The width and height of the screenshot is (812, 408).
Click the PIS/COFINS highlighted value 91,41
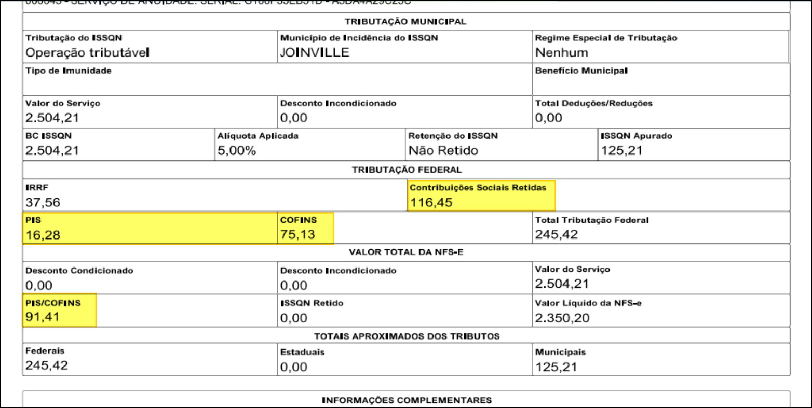37,314
